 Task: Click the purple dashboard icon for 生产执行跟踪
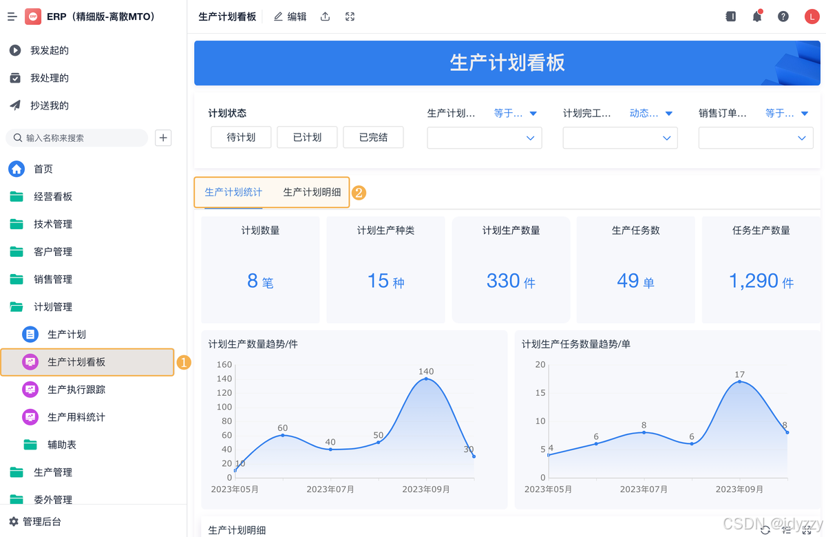(x=30, y=390)
